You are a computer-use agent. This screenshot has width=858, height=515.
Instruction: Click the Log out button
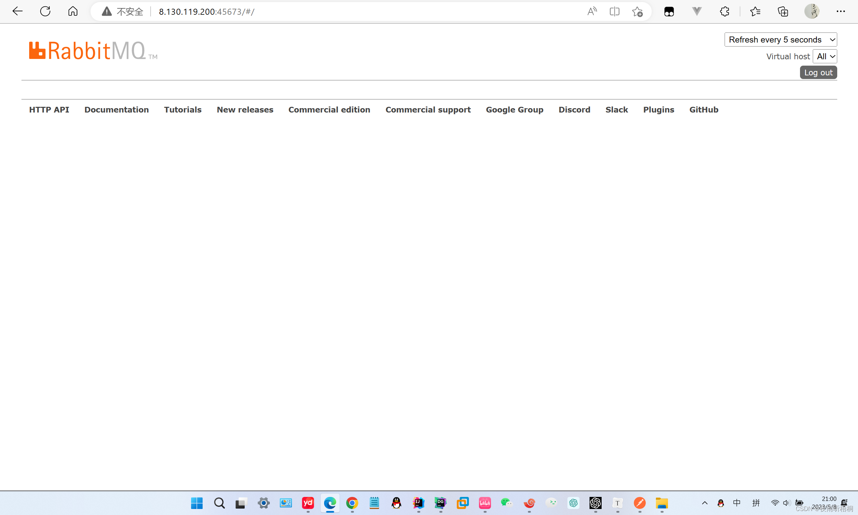pyautogui.click(x=818, y=73)
